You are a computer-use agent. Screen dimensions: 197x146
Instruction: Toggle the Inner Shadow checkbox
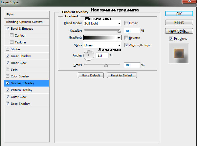[8, 56]
